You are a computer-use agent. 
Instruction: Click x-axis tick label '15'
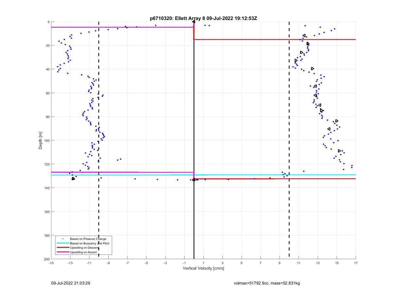coord(337,263)
